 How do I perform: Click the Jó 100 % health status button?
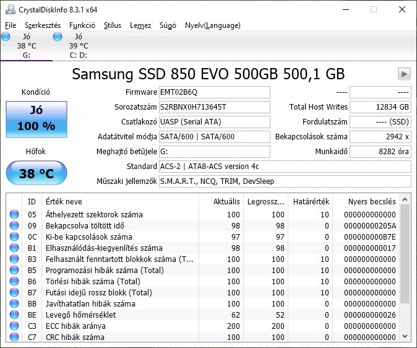[37, 120]
